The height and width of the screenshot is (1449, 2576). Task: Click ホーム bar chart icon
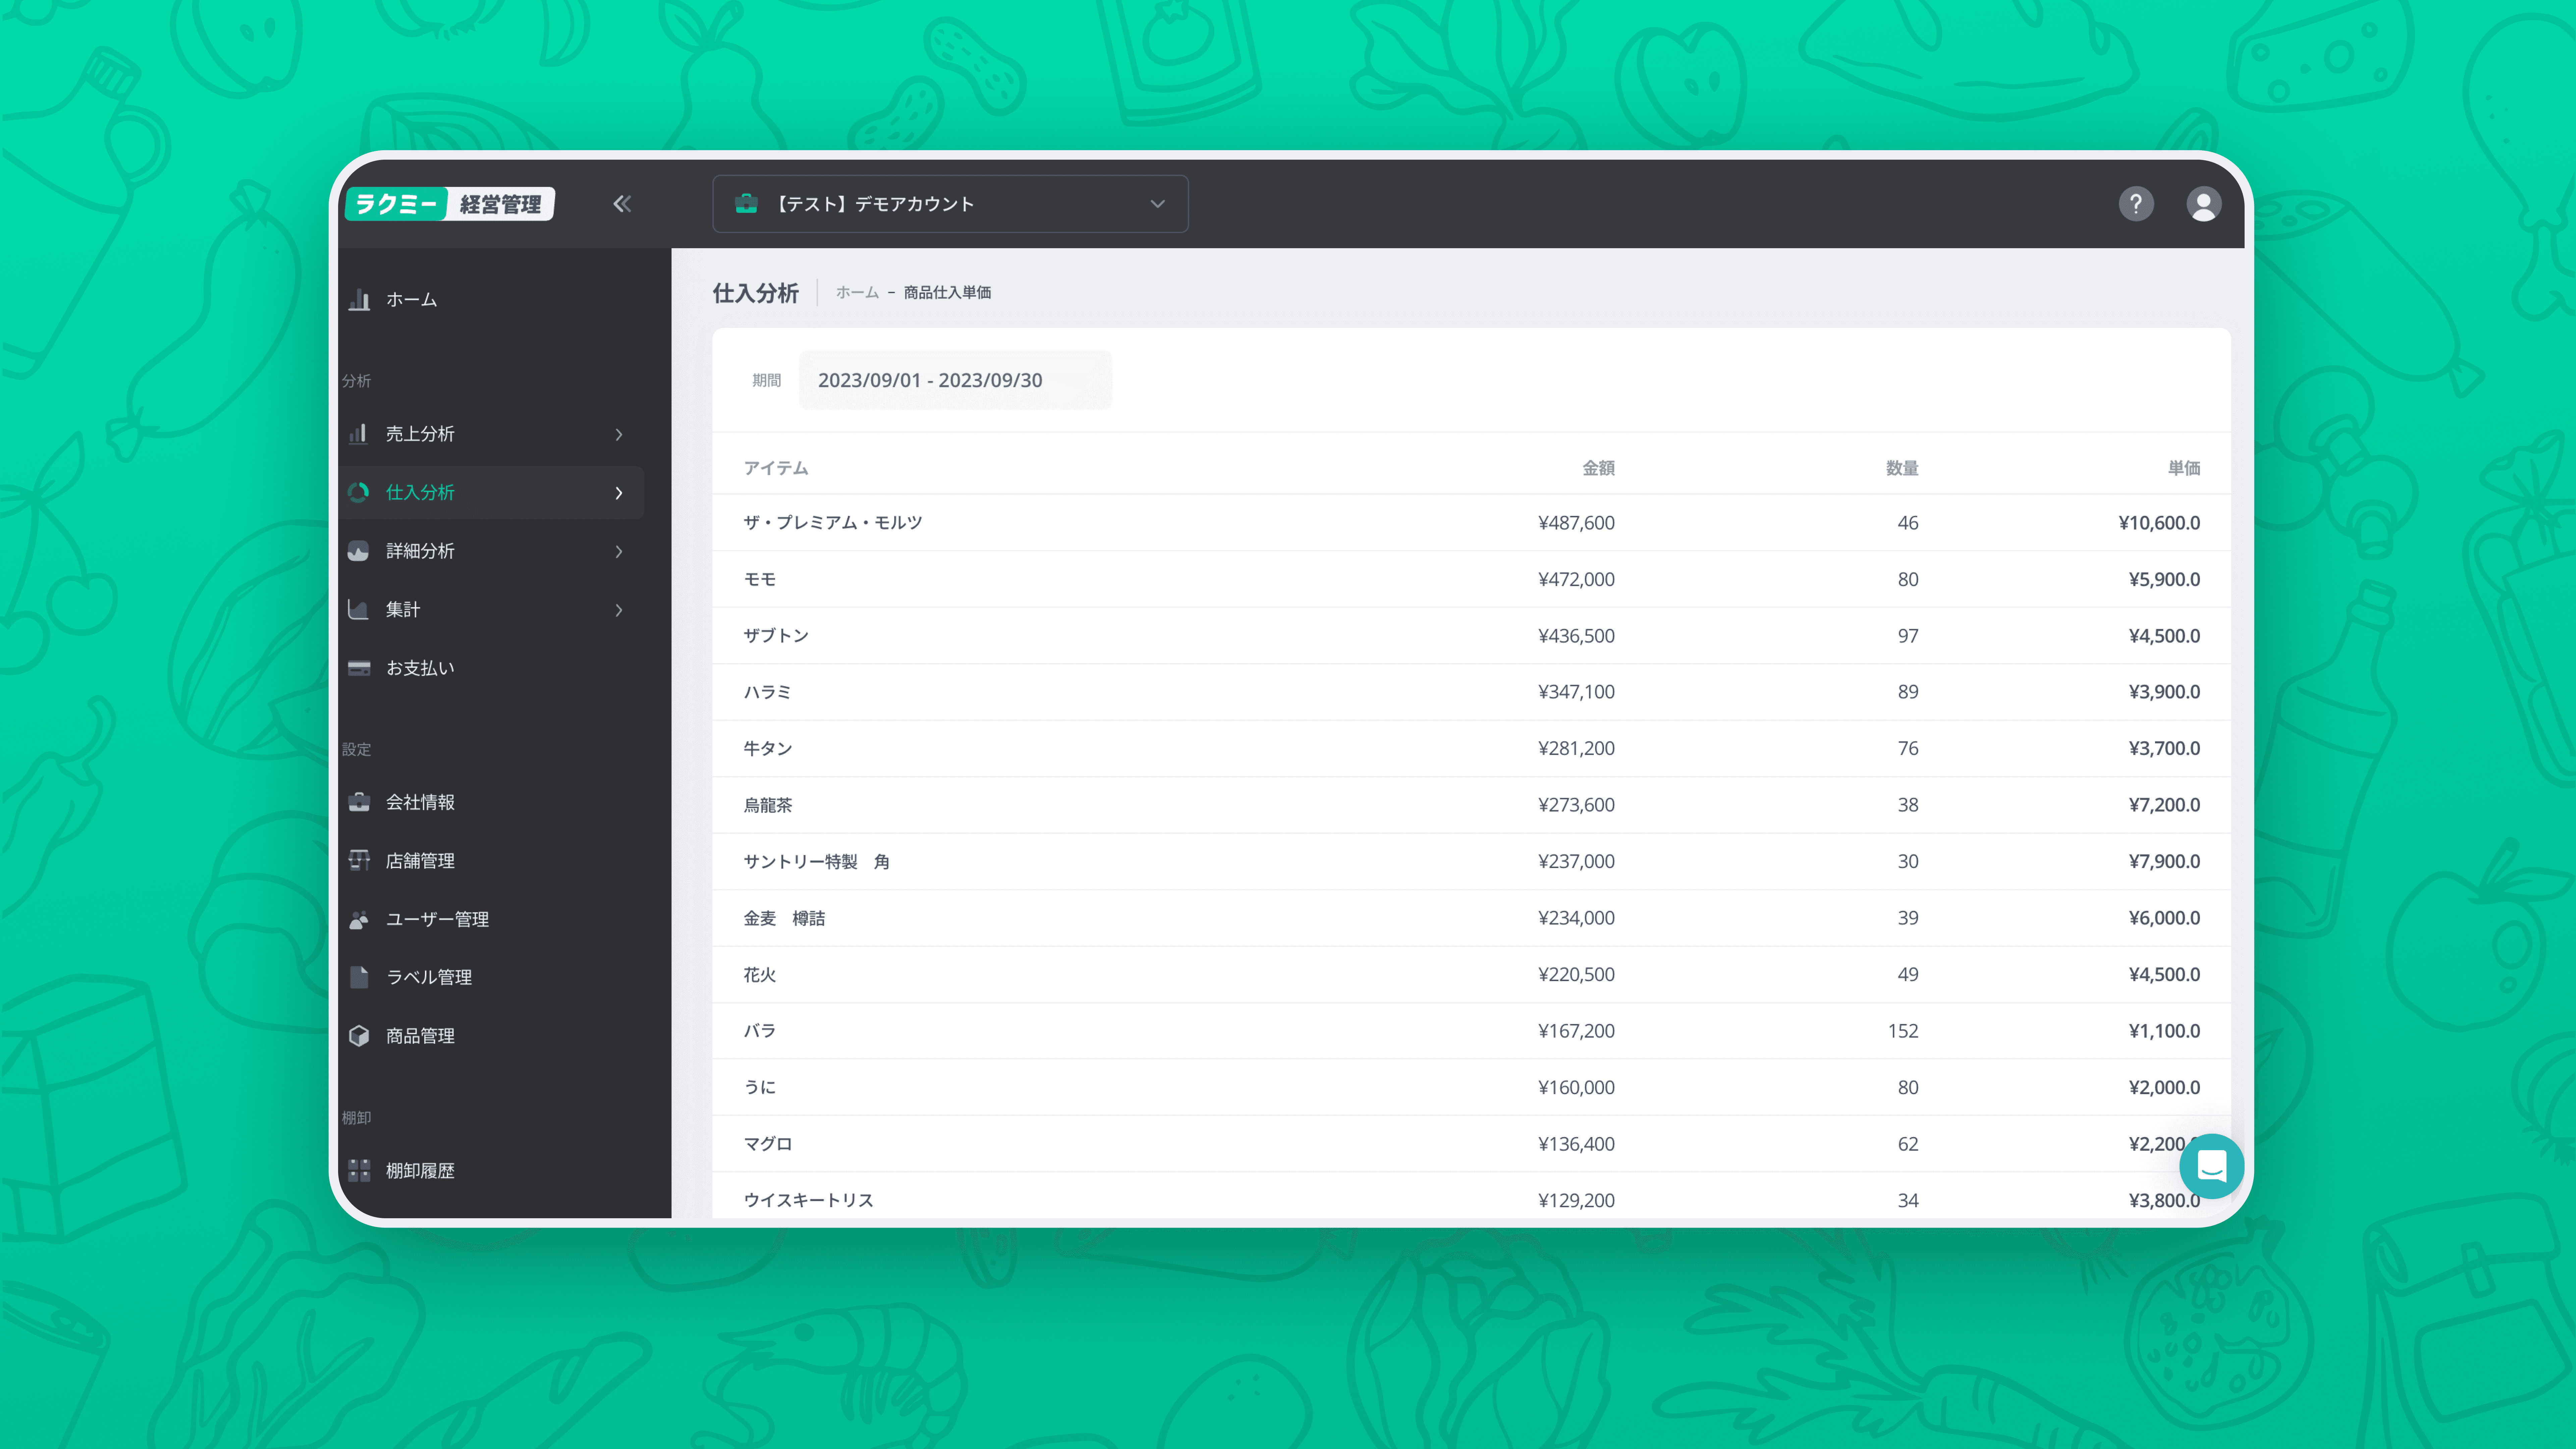click(359, 299)
